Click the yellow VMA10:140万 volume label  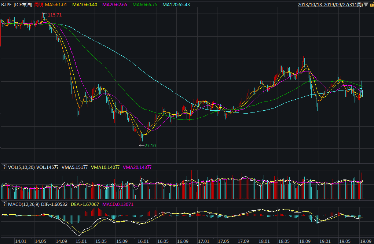coord(105,167)
